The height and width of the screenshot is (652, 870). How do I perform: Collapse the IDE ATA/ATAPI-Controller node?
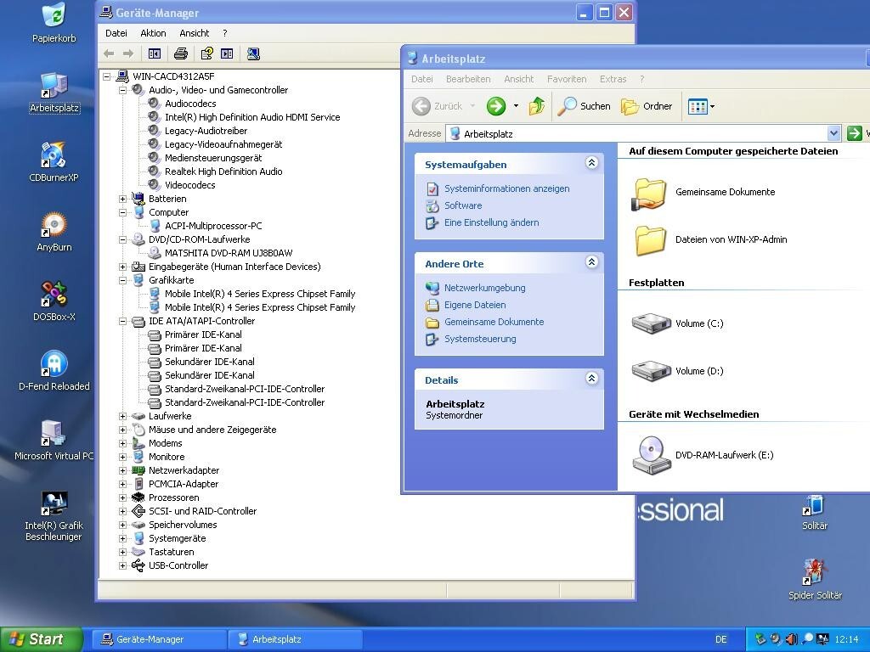click(122, 321)
